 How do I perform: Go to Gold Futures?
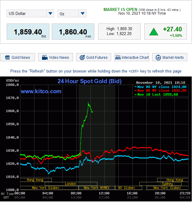pos(93,57)
